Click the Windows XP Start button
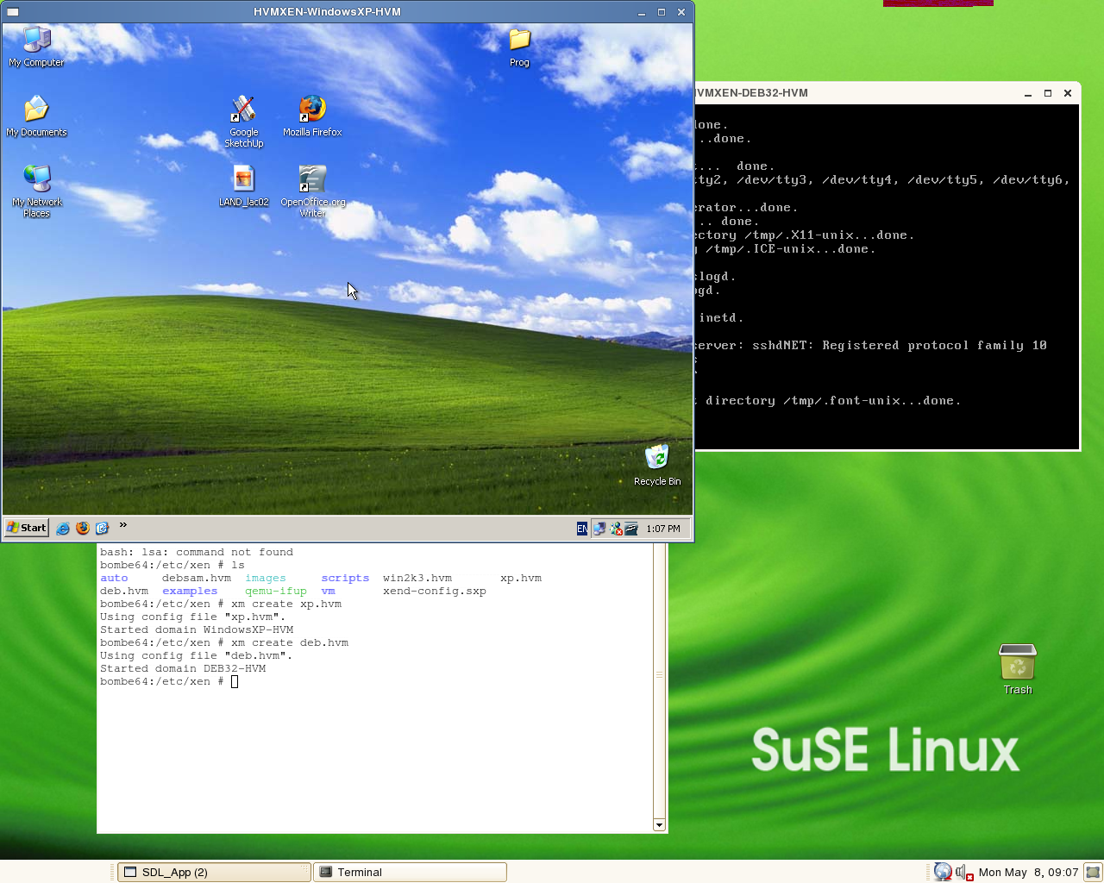Viewport: 1104px width, 883px height. pyautogui.click(x=27, y=528)
